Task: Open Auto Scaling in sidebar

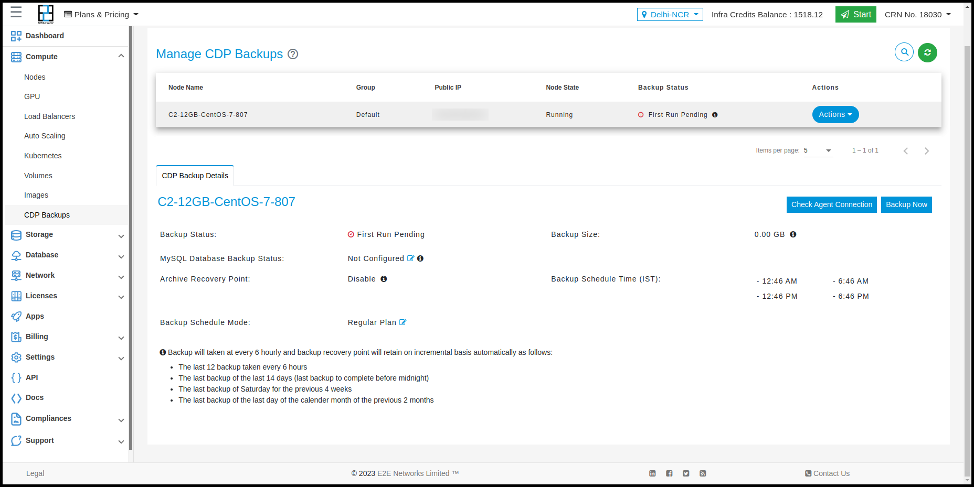Action: tap(45, 136)
